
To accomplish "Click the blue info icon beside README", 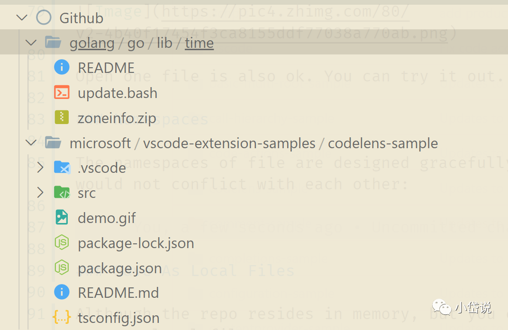I will [62, 67].
